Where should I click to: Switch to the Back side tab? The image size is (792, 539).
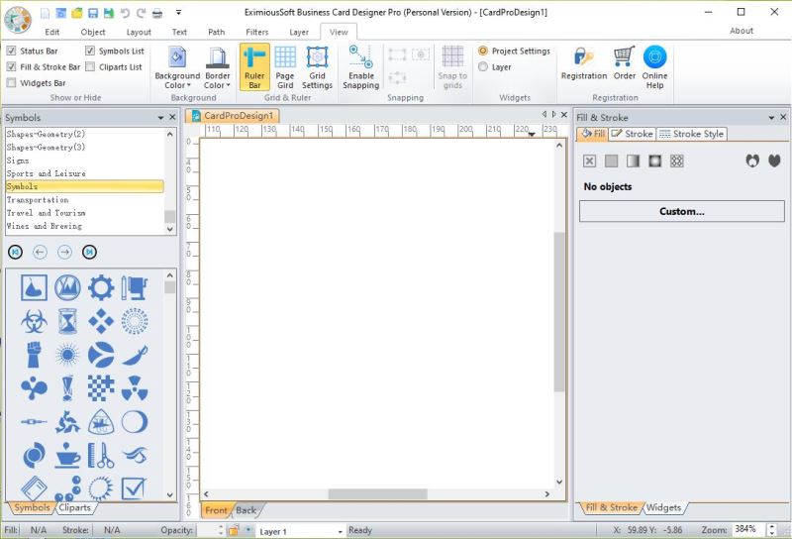click(246, 510)
